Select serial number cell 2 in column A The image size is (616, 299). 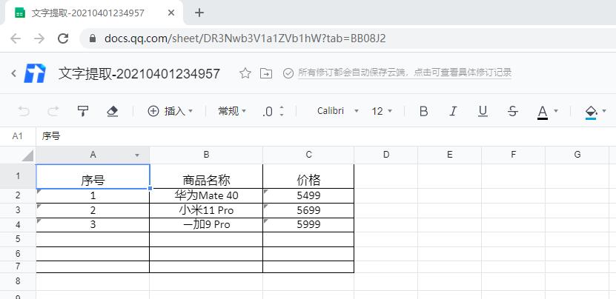tap(93, 211)
